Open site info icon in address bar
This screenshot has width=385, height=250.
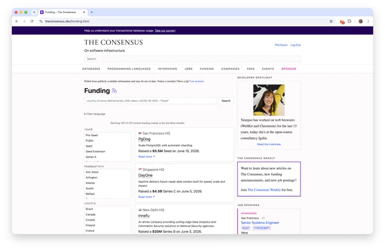[41, 21]
